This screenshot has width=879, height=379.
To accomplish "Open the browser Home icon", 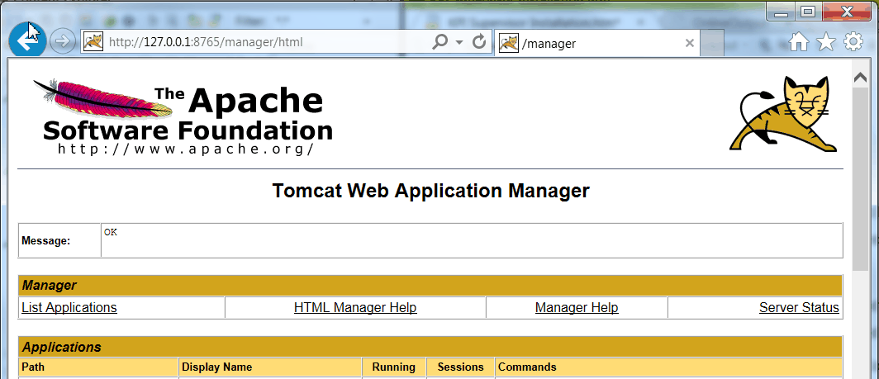I will pos(799,42).
